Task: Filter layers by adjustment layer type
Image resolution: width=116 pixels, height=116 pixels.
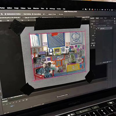Action: [x=106, y=21]
